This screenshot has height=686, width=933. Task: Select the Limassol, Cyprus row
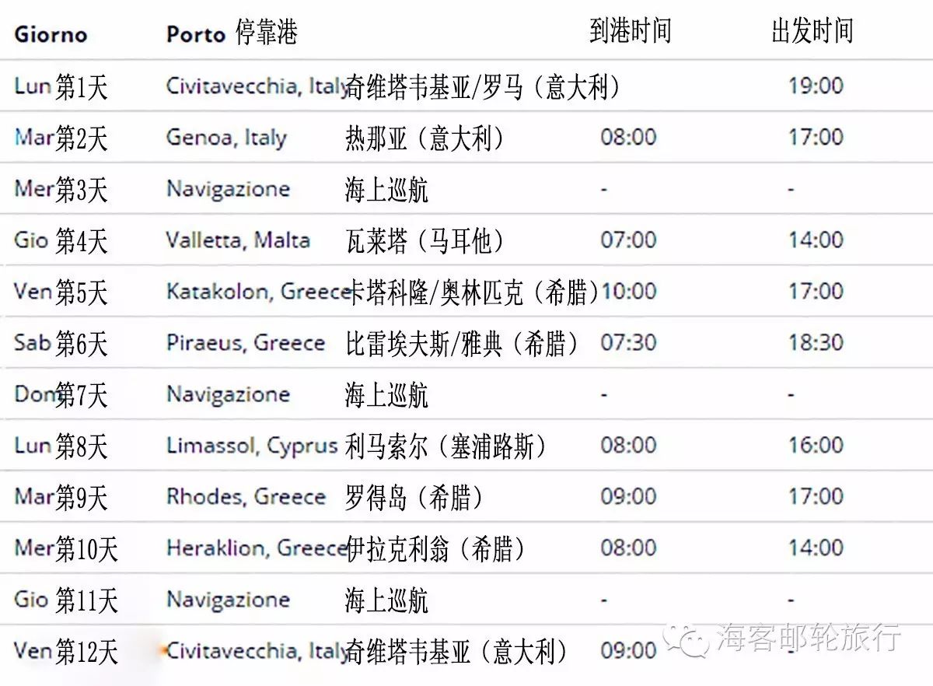click(x=466, y=446)
